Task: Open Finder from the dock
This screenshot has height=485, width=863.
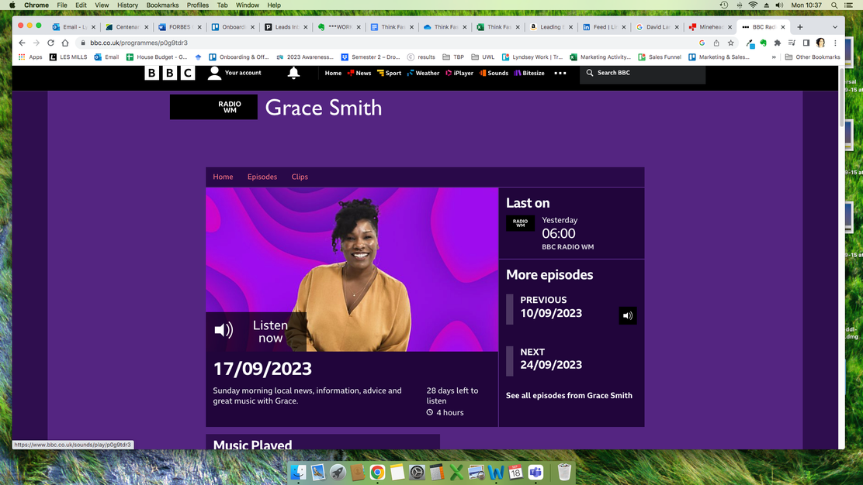Action: (298, 472)
